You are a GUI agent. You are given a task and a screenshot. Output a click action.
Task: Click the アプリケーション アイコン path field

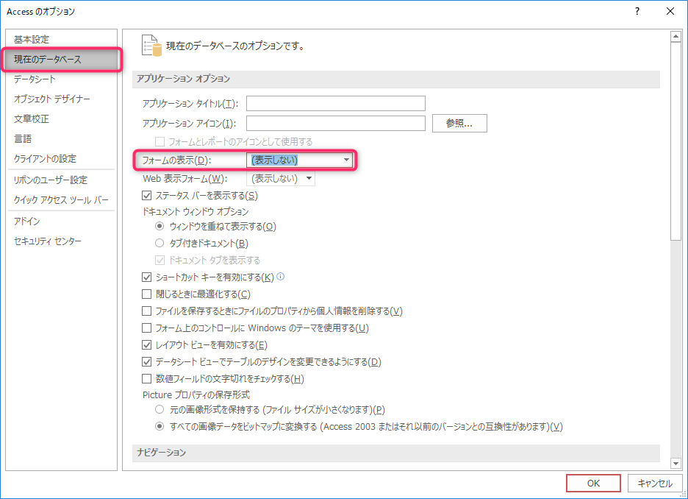(336, 124)
